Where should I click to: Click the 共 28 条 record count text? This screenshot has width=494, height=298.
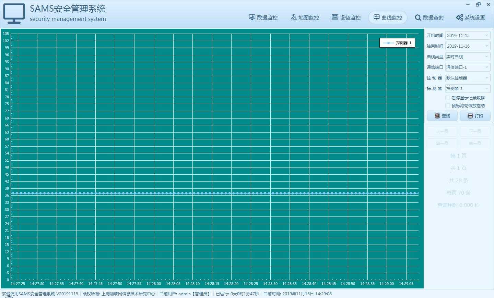458,181
